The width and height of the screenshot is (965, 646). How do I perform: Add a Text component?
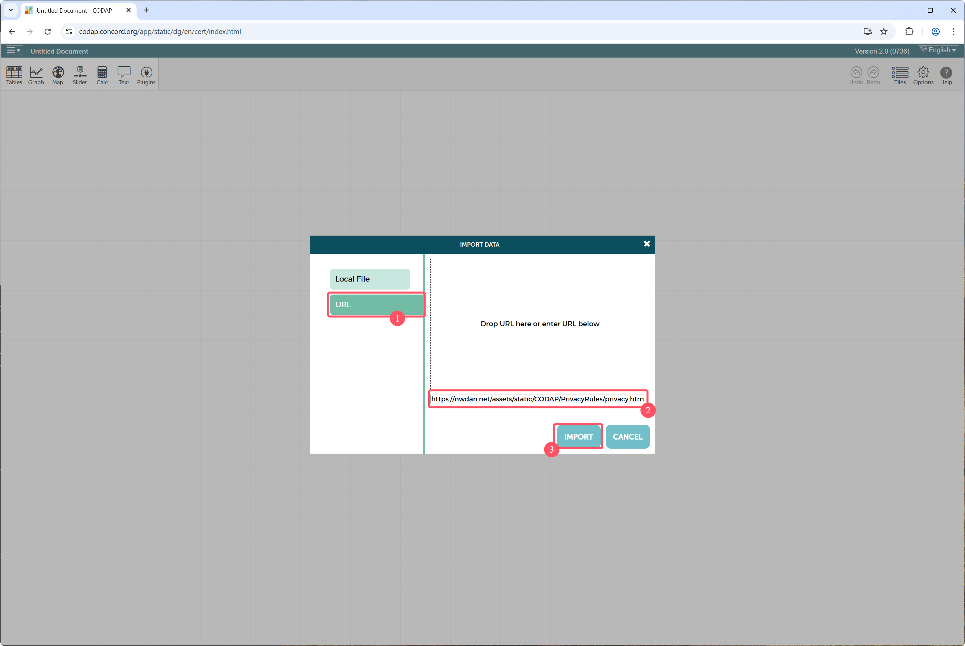(124, 76)
